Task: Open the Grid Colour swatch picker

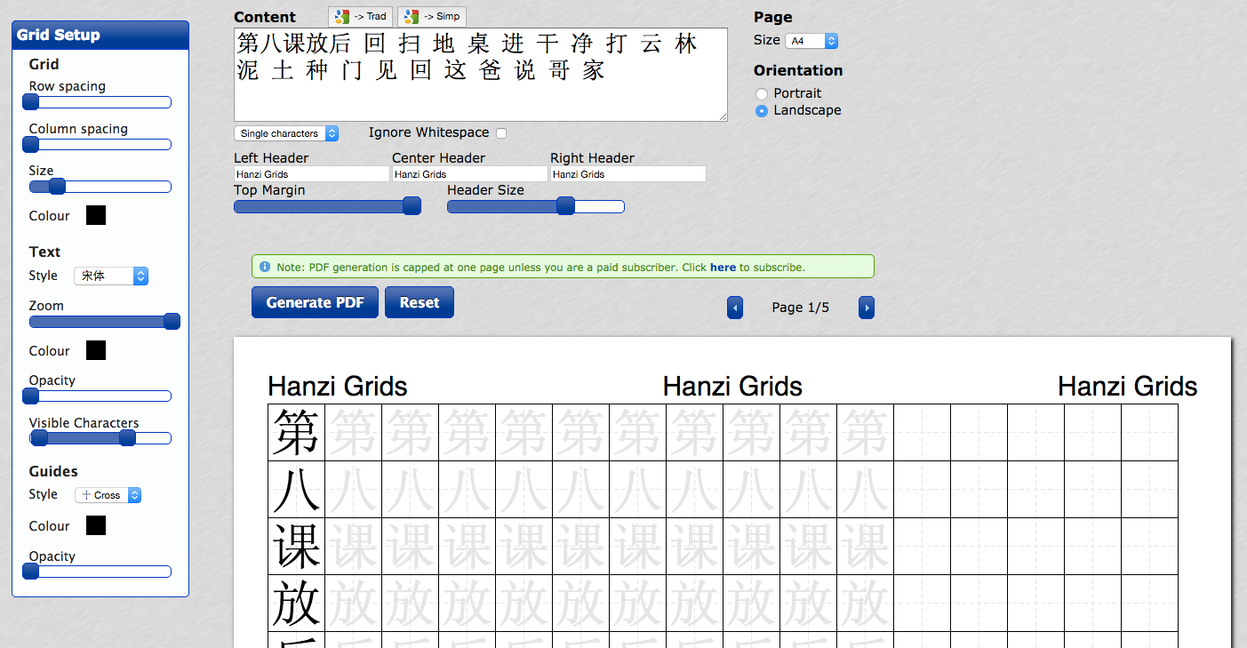Action: 94,215
